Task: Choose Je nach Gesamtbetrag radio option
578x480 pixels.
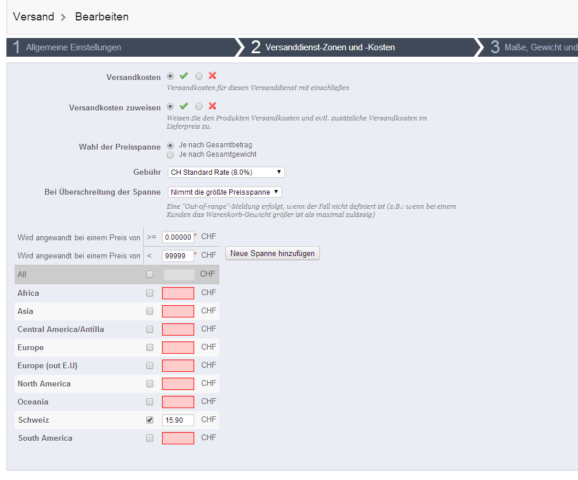Action: [170, 146]
